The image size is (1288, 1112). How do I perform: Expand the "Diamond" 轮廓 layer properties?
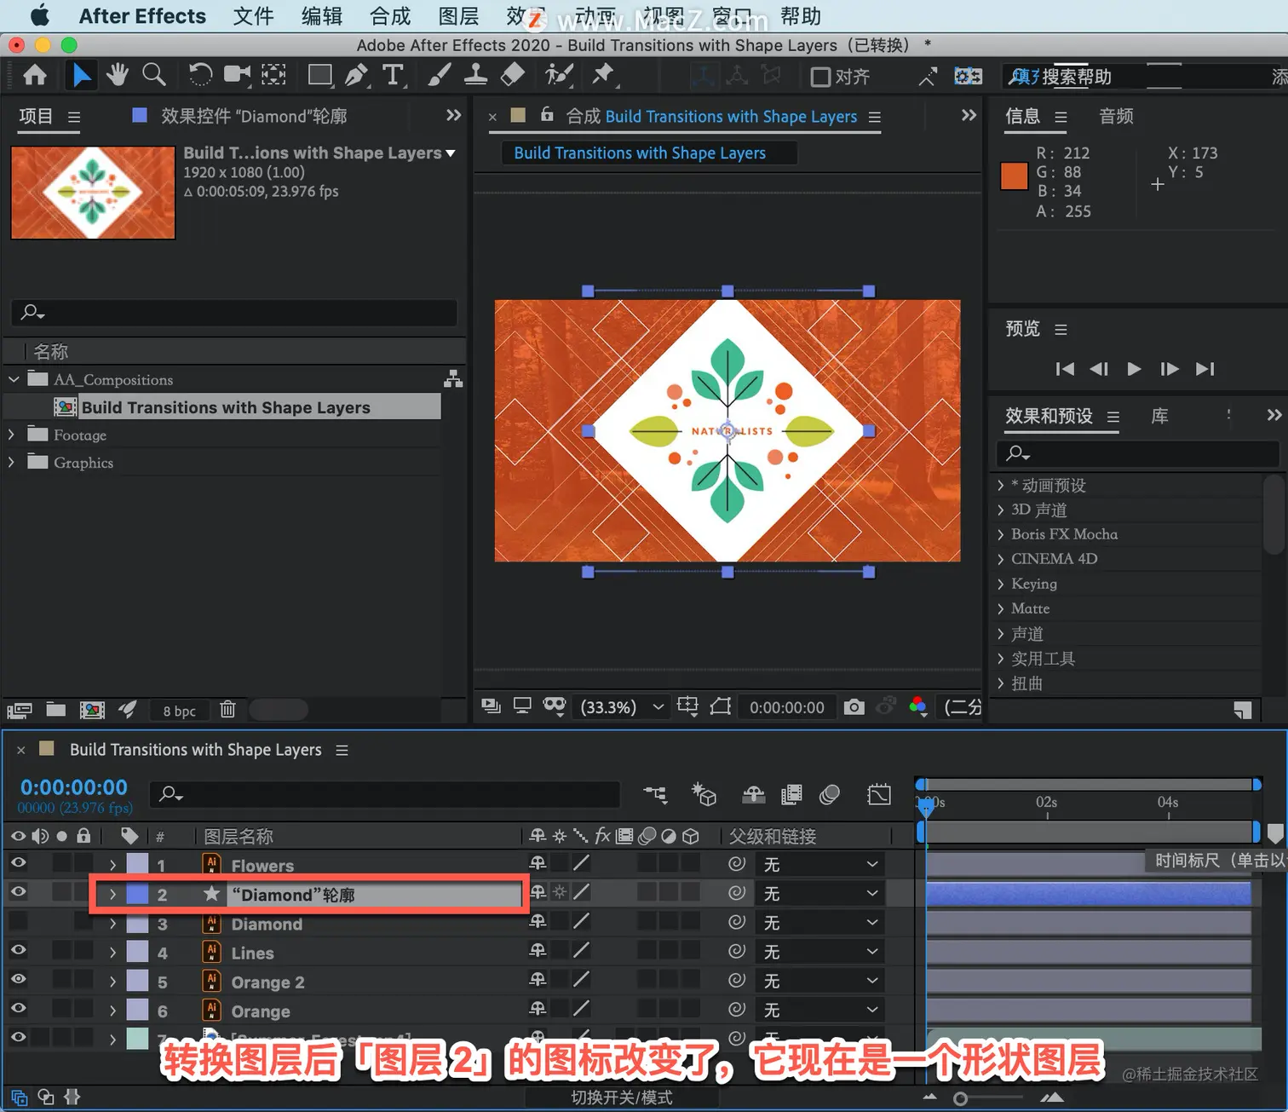[x=112, y=894]
